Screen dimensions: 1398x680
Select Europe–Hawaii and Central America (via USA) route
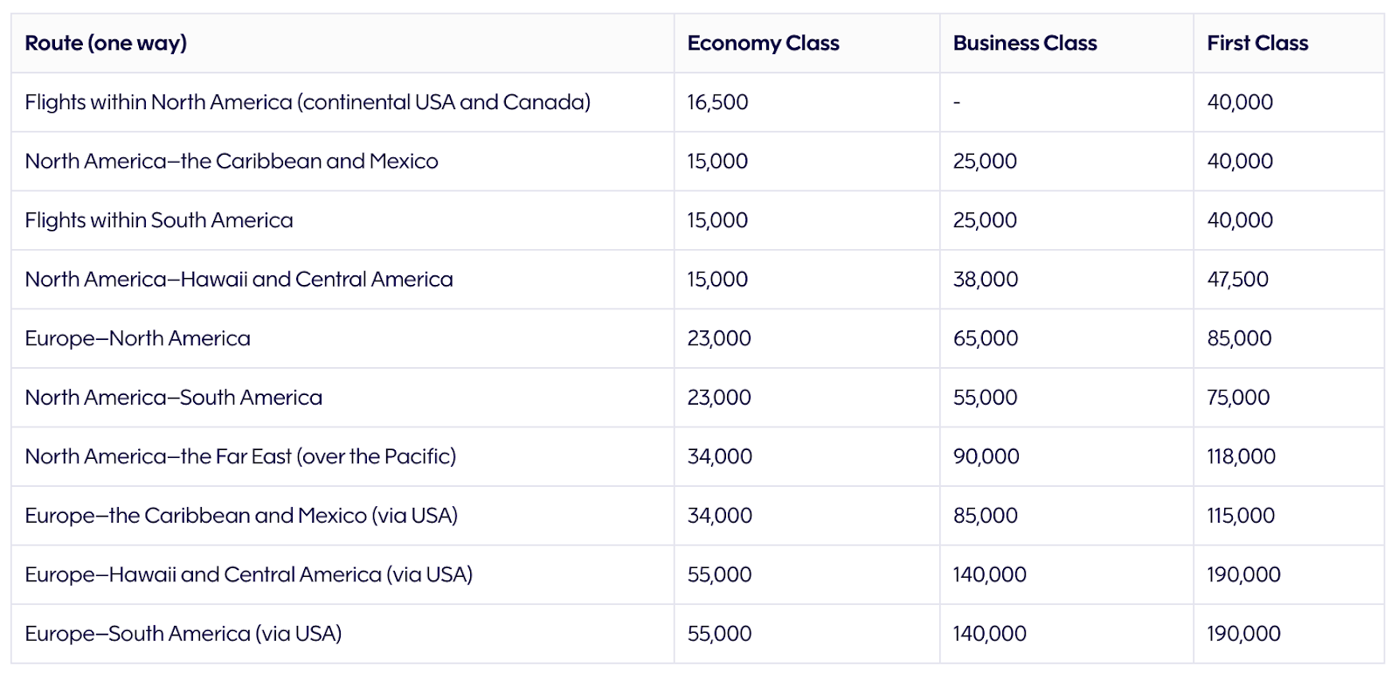click(248, 575)
